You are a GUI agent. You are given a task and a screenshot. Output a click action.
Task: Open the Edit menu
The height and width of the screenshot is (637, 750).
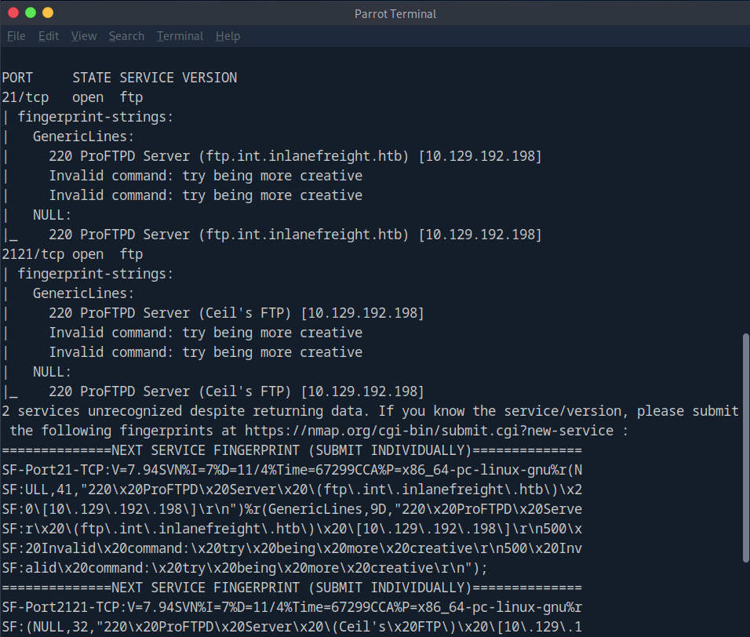49,36
